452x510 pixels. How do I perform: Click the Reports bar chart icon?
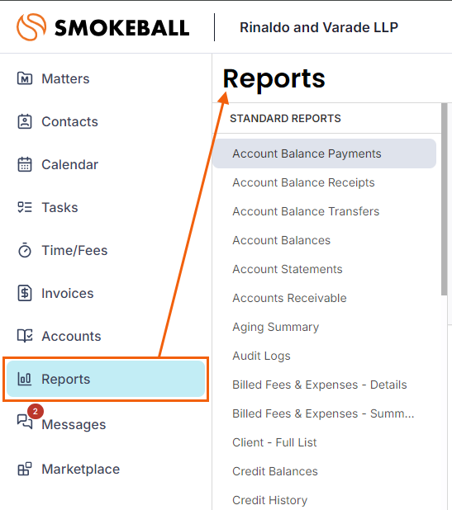click(25, 379)
